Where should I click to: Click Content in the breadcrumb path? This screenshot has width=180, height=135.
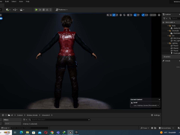(x=20, y=115)
